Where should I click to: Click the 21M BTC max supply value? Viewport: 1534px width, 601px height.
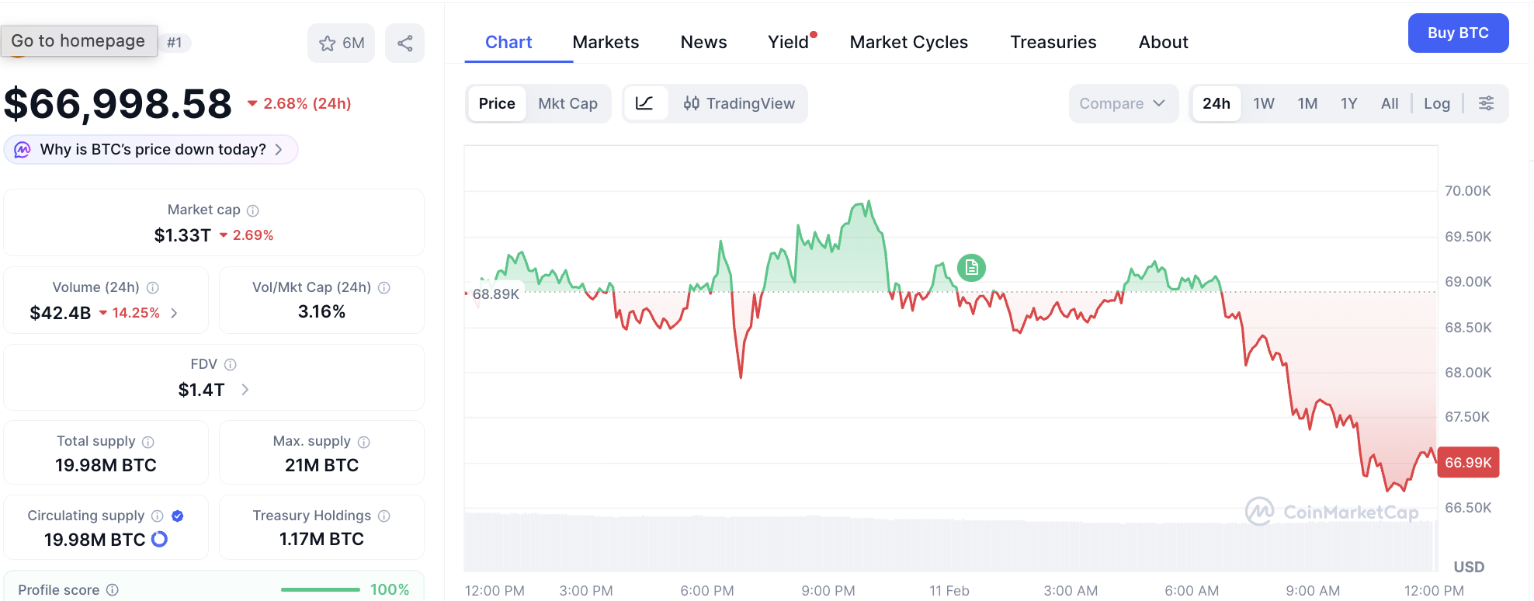[321, 465]
